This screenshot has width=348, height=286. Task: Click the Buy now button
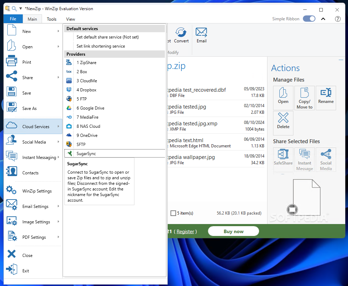pyautogui.click(x=234, y=231)
